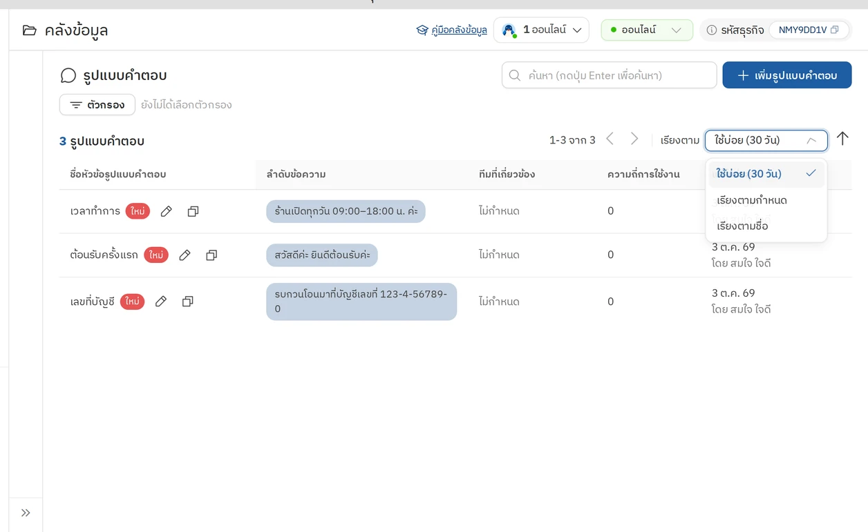
Task: Go to the previous page of results
Action: pos(610,139)
